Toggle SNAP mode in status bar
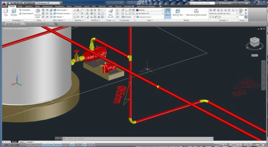Image resolution: width=268 pixels, height=147 pixels. click(x=28, y=145)
